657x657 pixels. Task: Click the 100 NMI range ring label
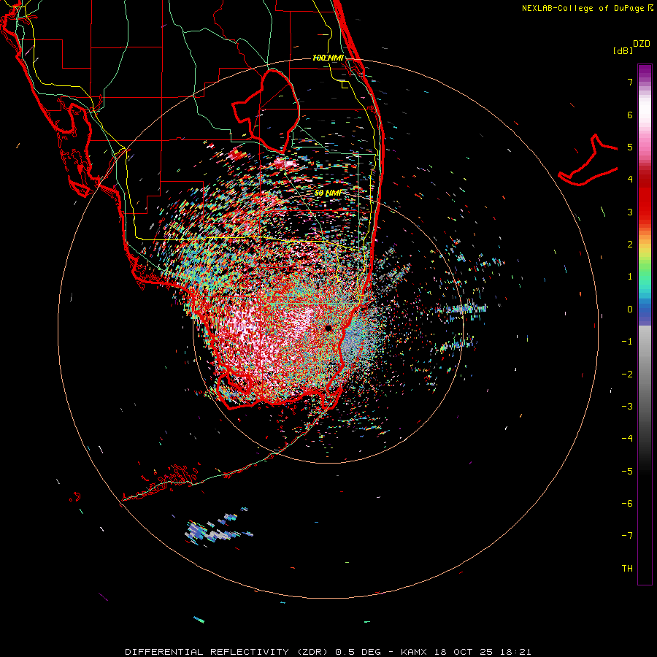coord(328,58)
